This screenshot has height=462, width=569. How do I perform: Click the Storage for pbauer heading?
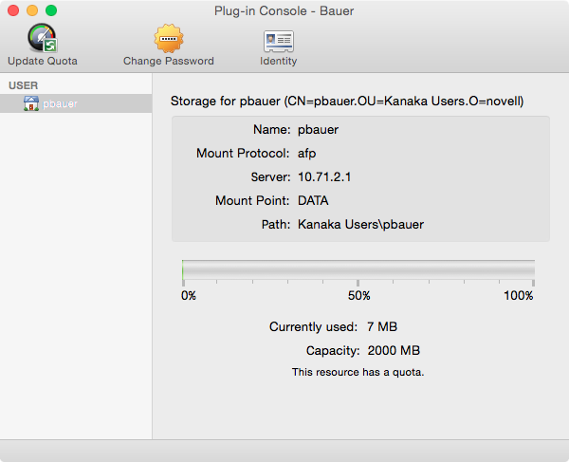(x=347, y=100)
